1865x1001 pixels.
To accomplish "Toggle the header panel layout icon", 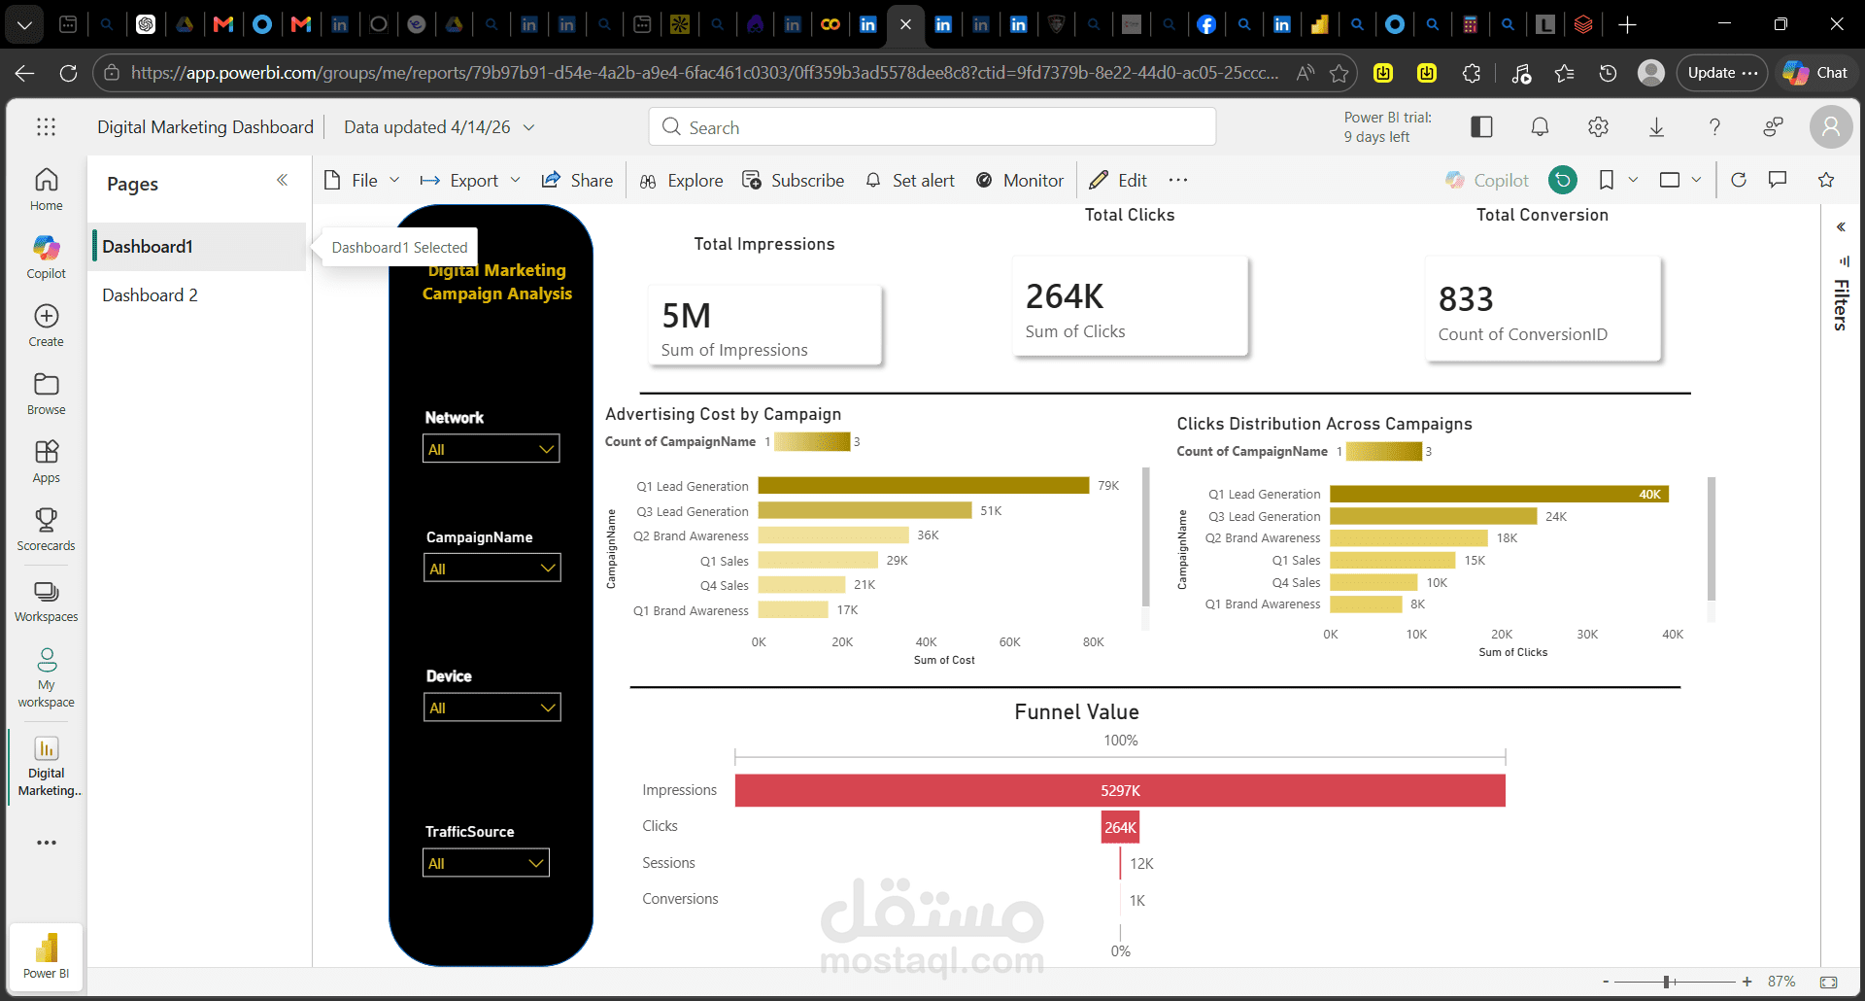I will click(x=1481, y=126).
